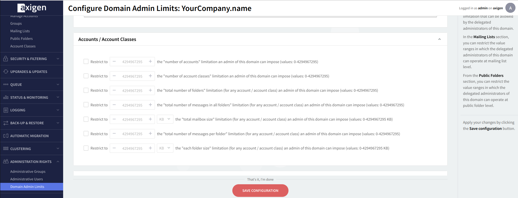Click the Clustering grid icon
The height and width of the screenshot is (198, 518).
pos(6,149)
